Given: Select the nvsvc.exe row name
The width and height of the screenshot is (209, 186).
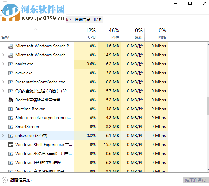Looking at the screenshot, I should 24,73.
